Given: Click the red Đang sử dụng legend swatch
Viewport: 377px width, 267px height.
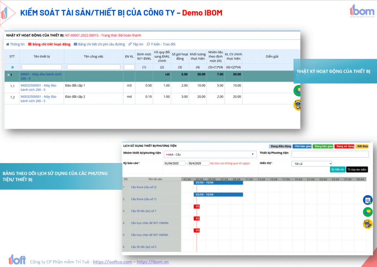Looking at the screenshot, I should point(344,146).
